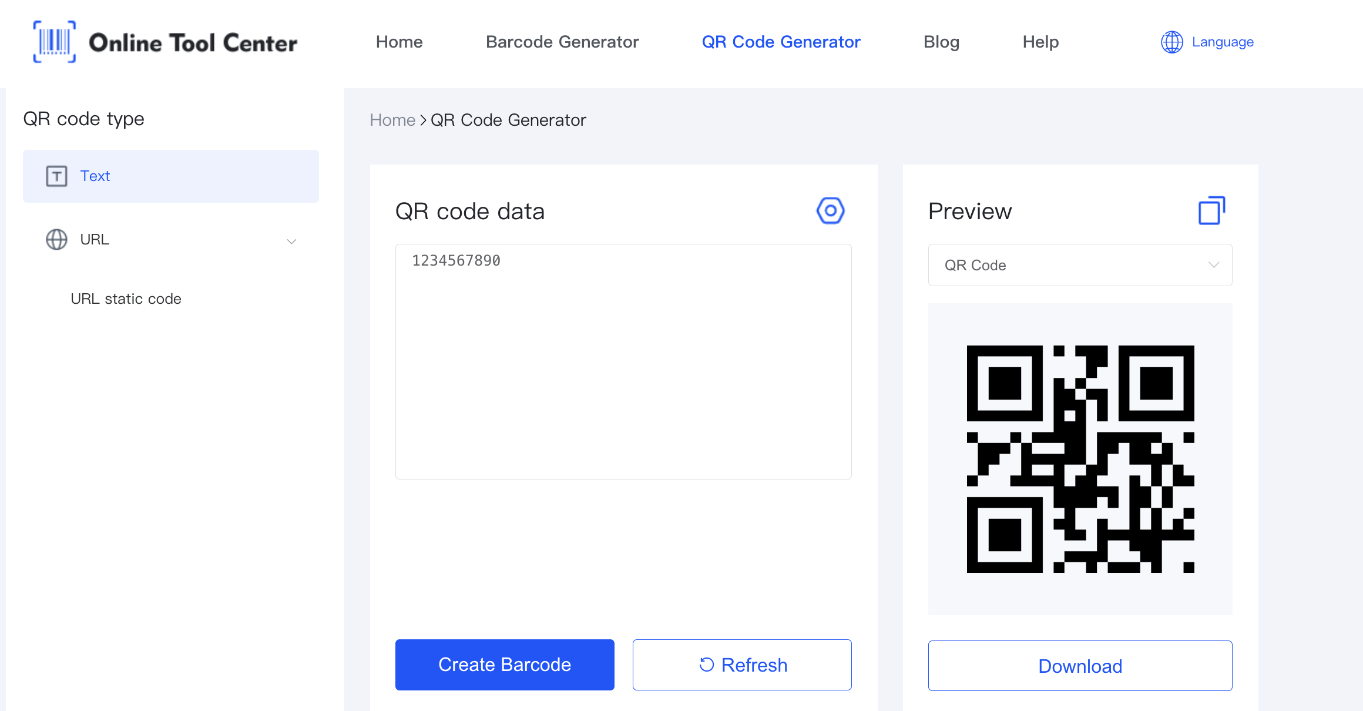Image resolution: width=1363 pixels, height=711 pixels.
Task: Open the QR Code format dropdown in Preview
Action: point(1080,265)
